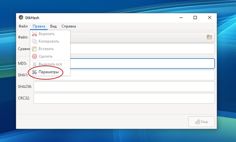Open the Вид menu
Viewport: 236px width, 142px height.
tap(53, 26)
